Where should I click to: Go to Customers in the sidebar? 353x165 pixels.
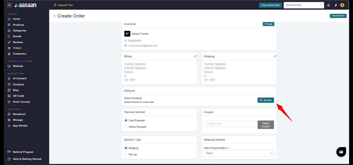click(x=19, y=54)
